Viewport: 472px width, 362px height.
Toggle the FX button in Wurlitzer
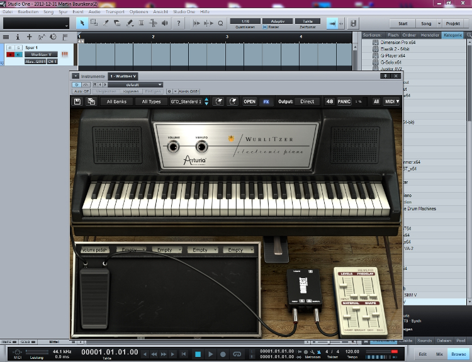[x=266, y=101]
